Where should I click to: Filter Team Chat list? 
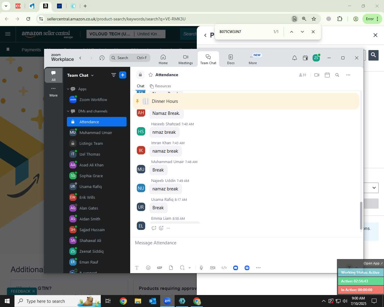(x=114, y=75)
